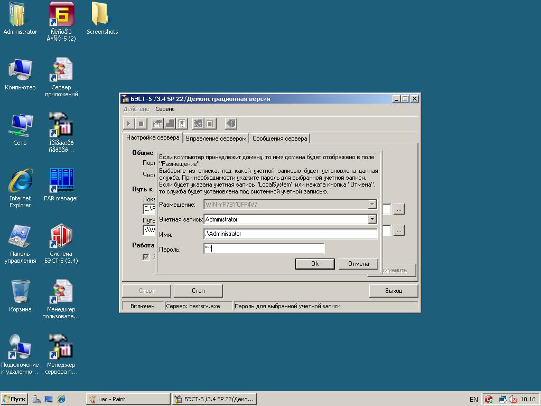The height and width of the screenshot is (406, 541).
Task: Click the 10:16 taskbar clock
Action: (528, 399)
